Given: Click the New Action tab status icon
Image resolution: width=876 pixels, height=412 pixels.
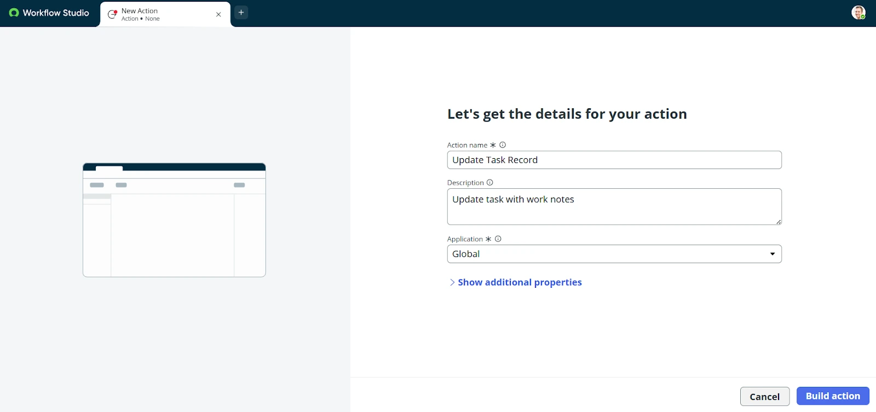Looking at the screenshot, I should (112, 15).
